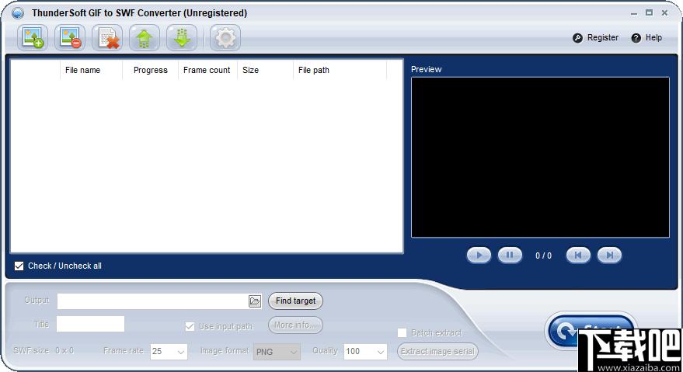Click the Add GIF file toolbar icon
The height and width of the screenshot is (372, 683).
click(x=32, y=38)
